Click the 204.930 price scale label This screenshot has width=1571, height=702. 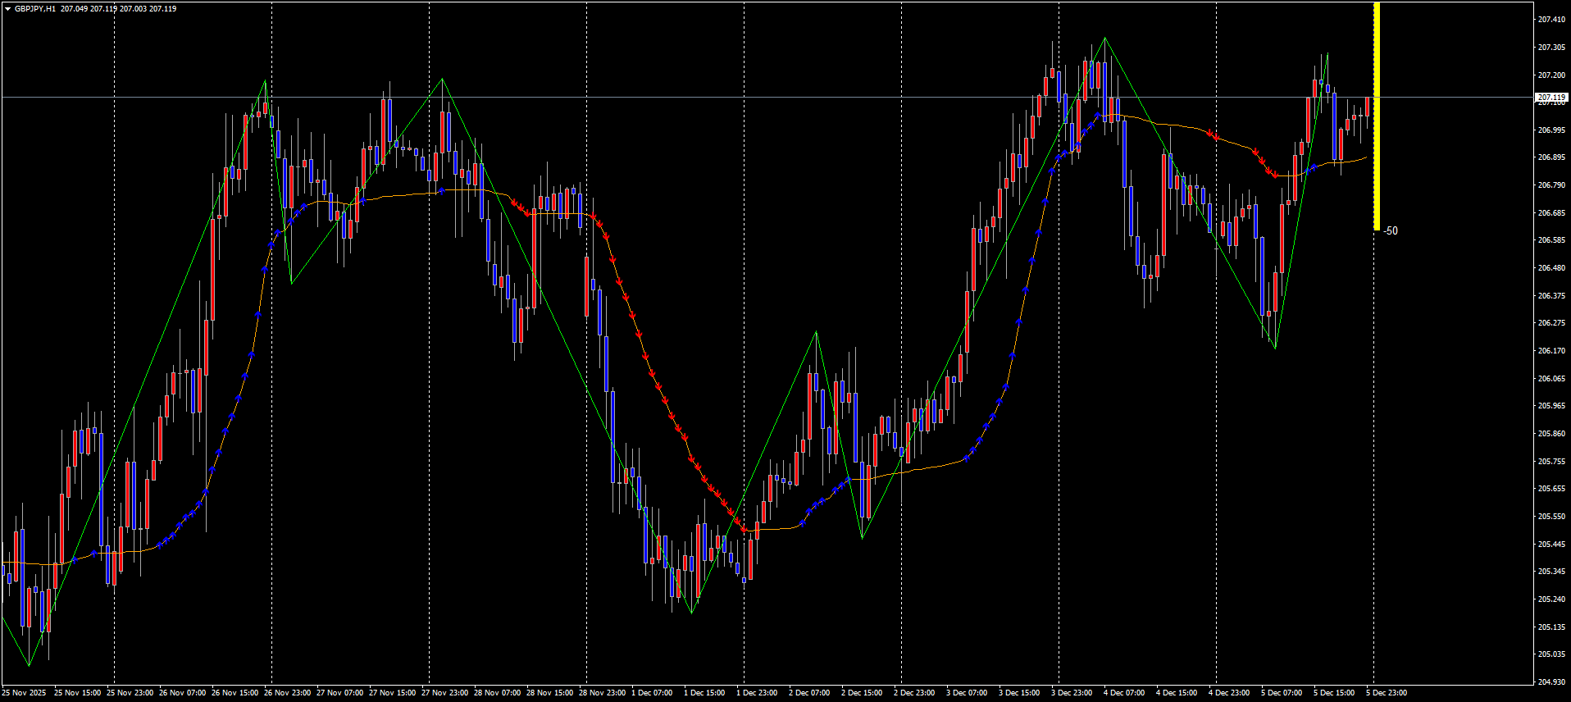pos(1551,681)
